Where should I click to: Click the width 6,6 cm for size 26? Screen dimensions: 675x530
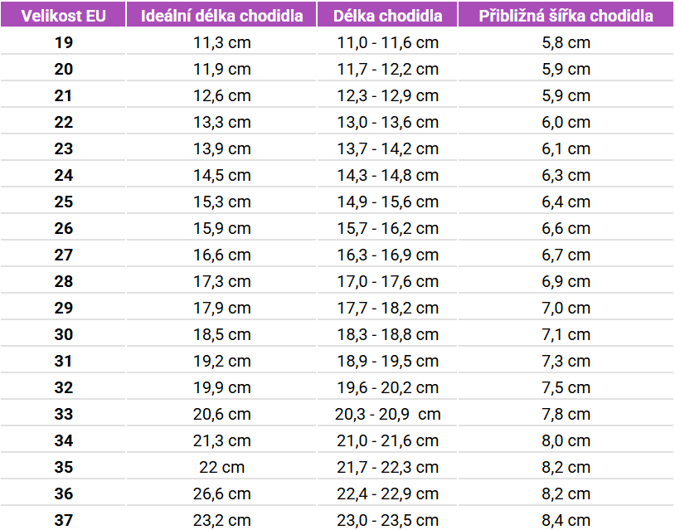[566, 228]
